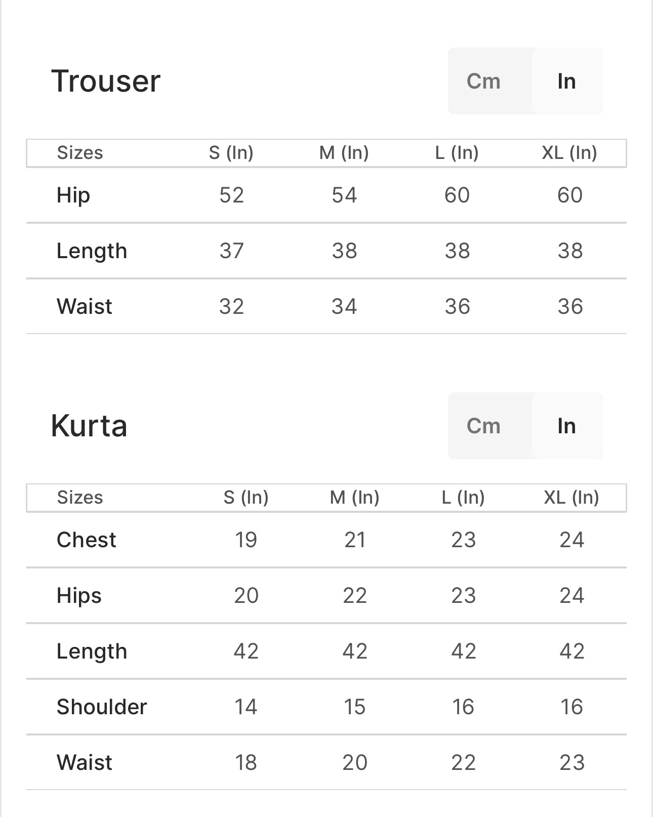Click Kurta Chest value 19 for size S

(246, 540)
